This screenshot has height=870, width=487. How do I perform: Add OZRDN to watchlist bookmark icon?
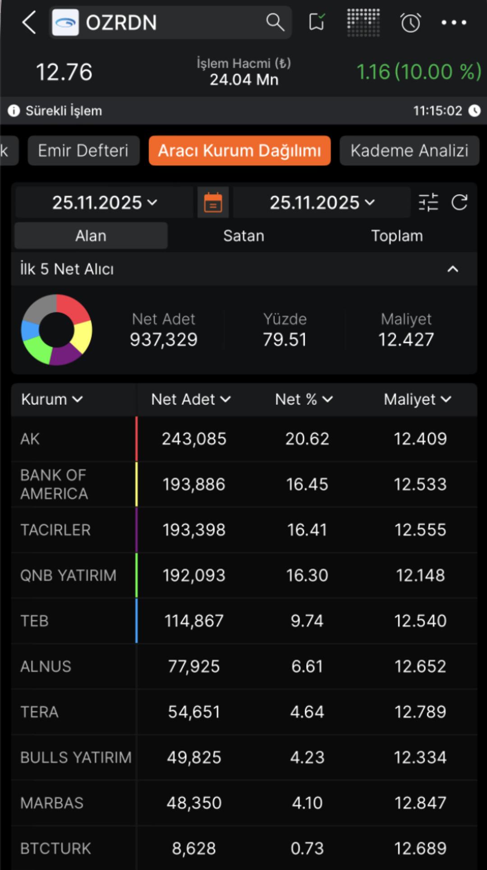[317, 22]
